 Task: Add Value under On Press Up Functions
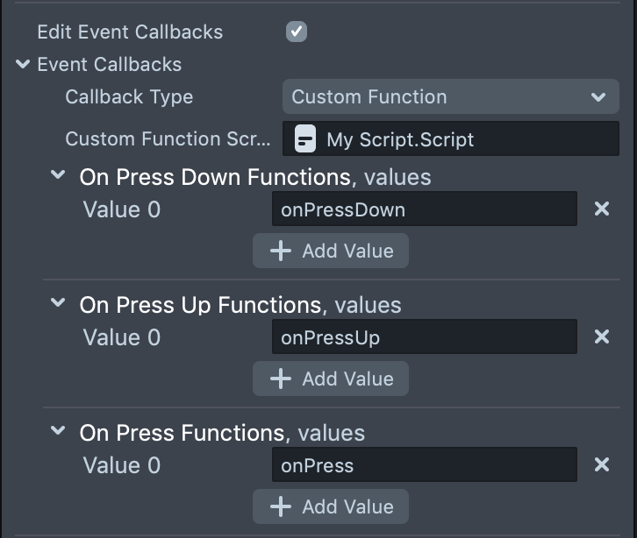[x=331, y=379]
